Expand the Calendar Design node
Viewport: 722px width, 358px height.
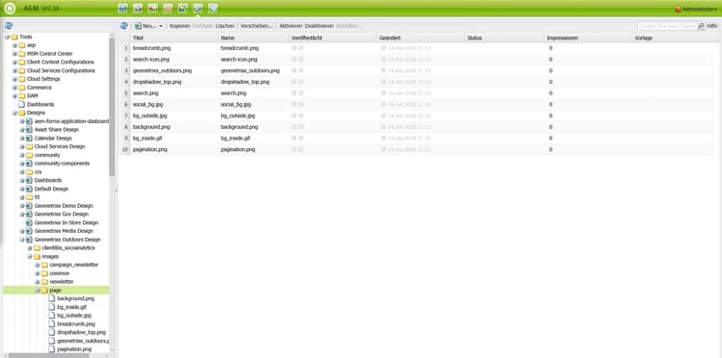click(22, 138)
